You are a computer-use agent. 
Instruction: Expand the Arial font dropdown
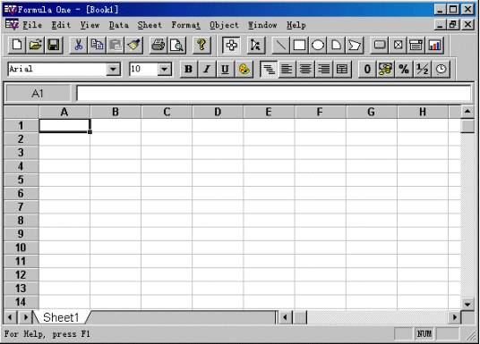pos(113,69)
